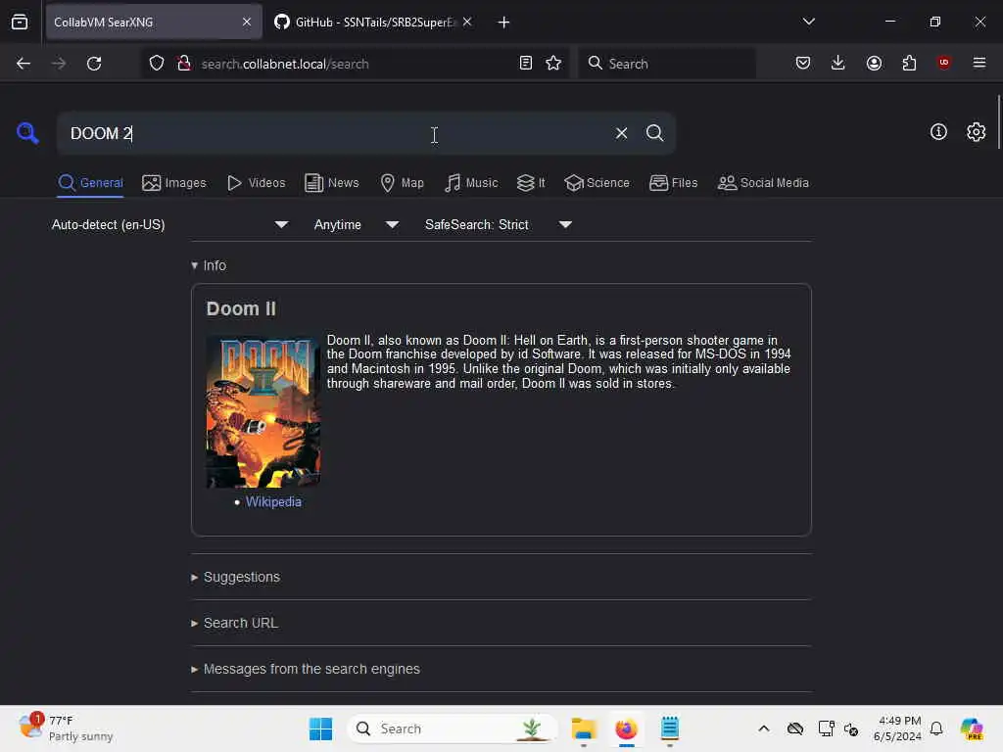Open the extensions puzzle icon

click(x=909, y=64)
